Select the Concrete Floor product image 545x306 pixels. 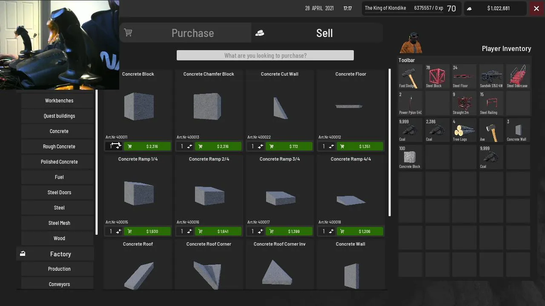(349, 106)
